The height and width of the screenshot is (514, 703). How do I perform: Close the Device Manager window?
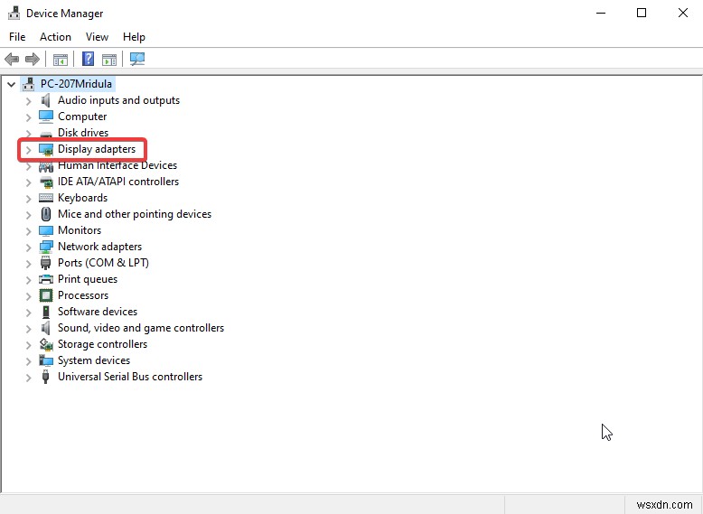point(683,13)
